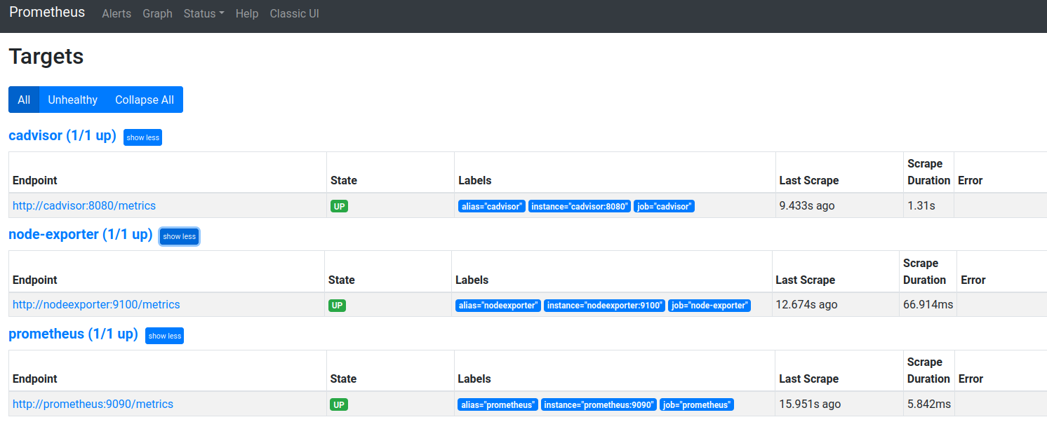Click the prometheus (1/1 up) heading
1047x436 pixels.
73,334
